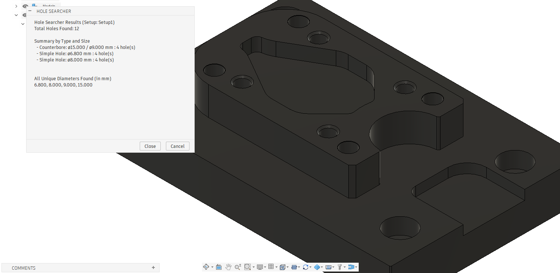Collapse the nested third tree chevron
Image resolution: width=560 pixels, height=273 pixels.
[x=23, y=24]
